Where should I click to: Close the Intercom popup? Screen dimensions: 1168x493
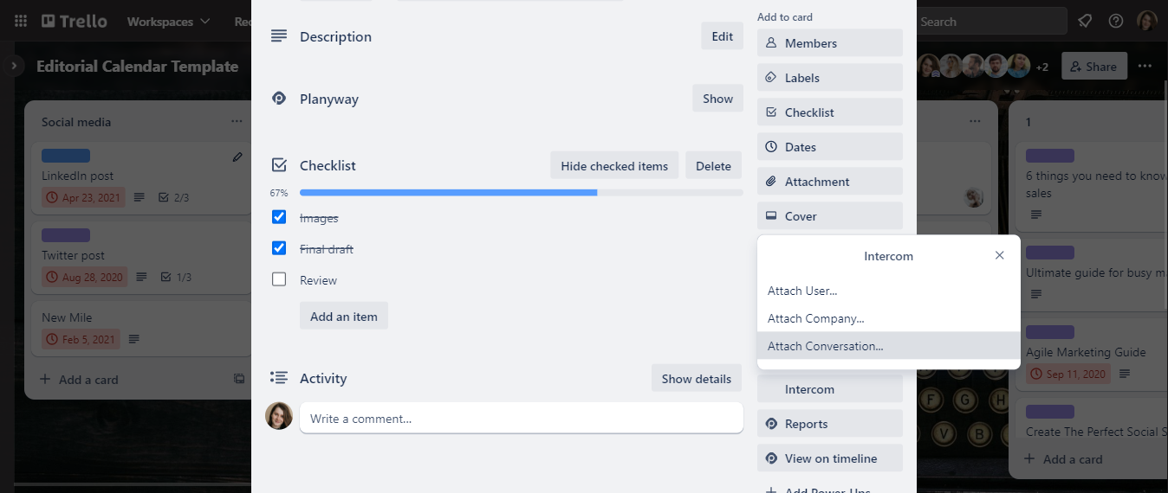click(x=1000, y=255)
